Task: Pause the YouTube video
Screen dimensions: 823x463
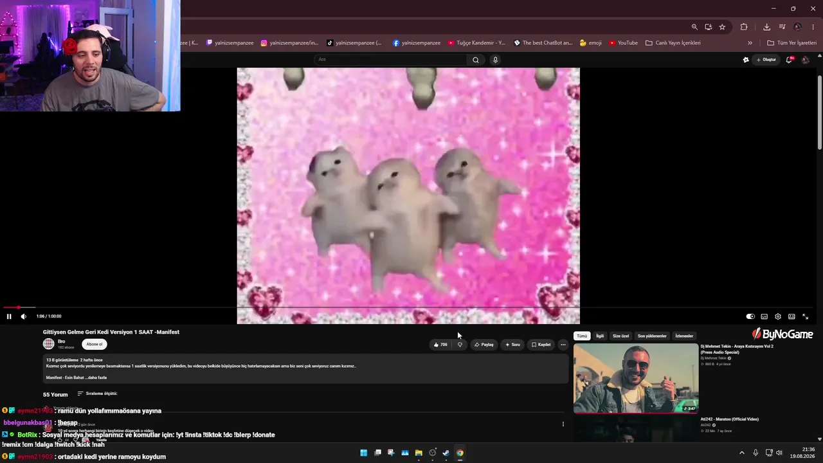Action: pyautogui.click(x=9, y=316)
